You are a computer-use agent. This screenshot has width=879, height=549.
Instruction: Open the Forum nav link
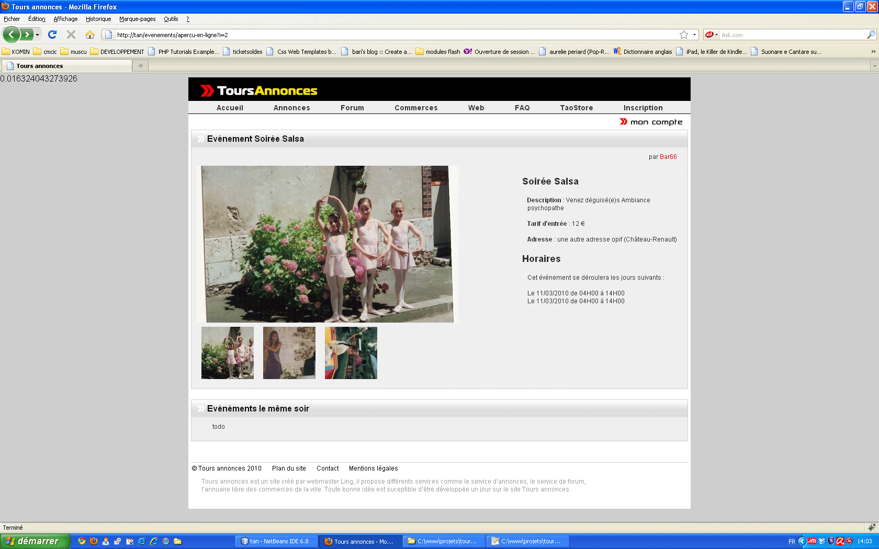tap(352, 108)
